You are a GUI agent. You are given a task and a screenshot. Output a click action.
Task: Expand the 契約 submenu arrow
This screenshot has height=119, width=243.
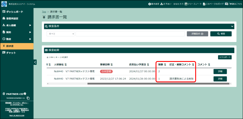click(x=30, y=32)
